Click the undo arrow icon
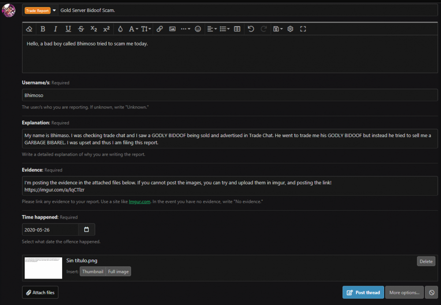Screen dimensions: 441x305 (251, 29)
